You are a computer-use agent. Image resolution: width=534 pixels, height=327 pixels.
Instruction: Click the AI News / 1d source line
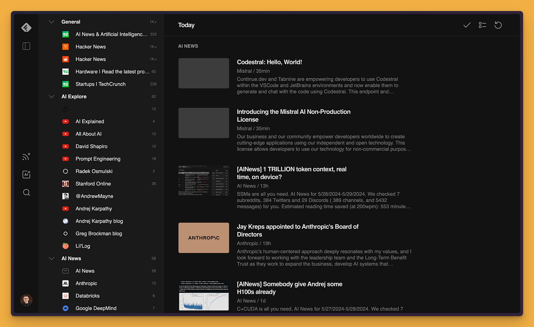[251, 301]
